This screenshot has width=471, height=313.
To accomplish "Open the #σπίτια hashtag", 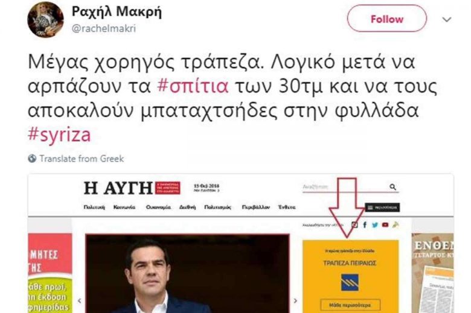I will coord(193,86).
